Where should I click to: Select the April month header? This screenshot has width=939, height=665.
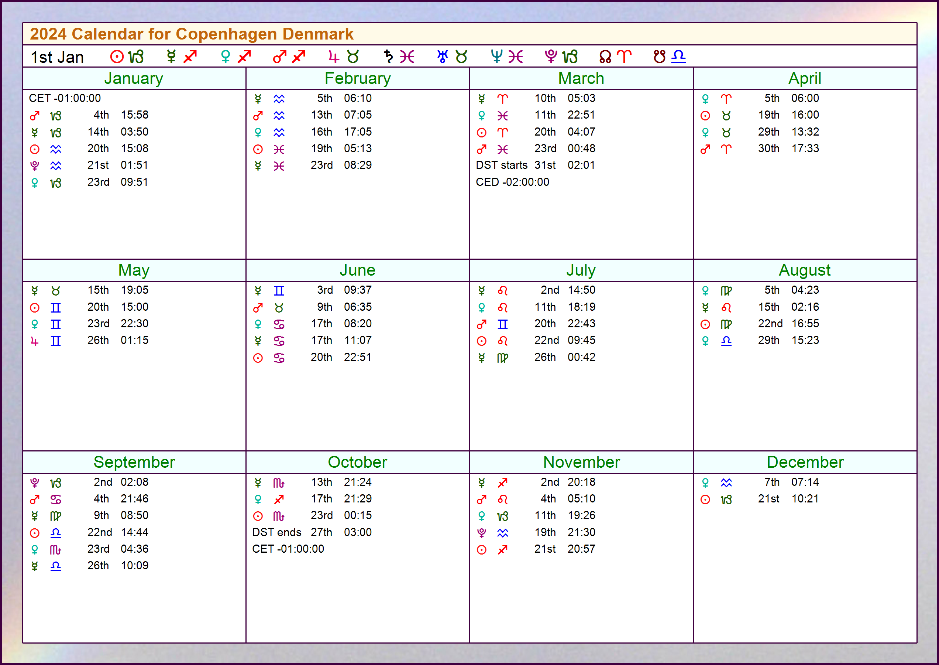(x=805, y=78)
